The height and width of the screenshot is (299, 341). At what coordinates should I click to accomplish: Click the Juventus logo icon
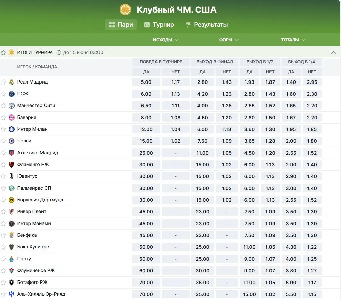coord(12,176)
